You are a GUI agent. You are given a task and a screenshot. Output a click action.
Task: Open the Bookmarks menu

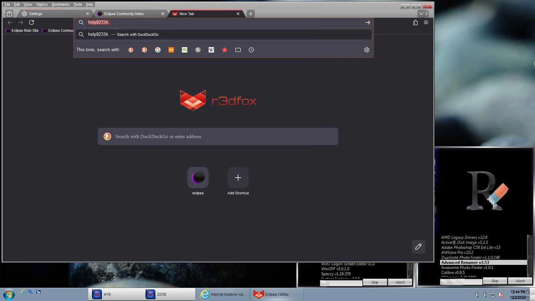tap(61, 4)
